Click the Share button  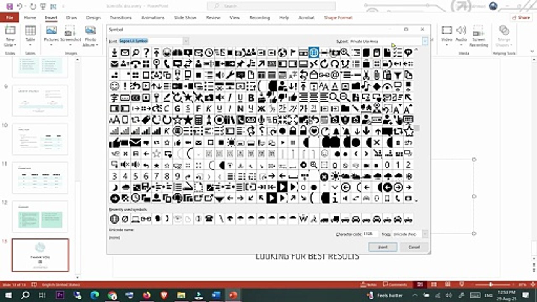click(521, 18)
